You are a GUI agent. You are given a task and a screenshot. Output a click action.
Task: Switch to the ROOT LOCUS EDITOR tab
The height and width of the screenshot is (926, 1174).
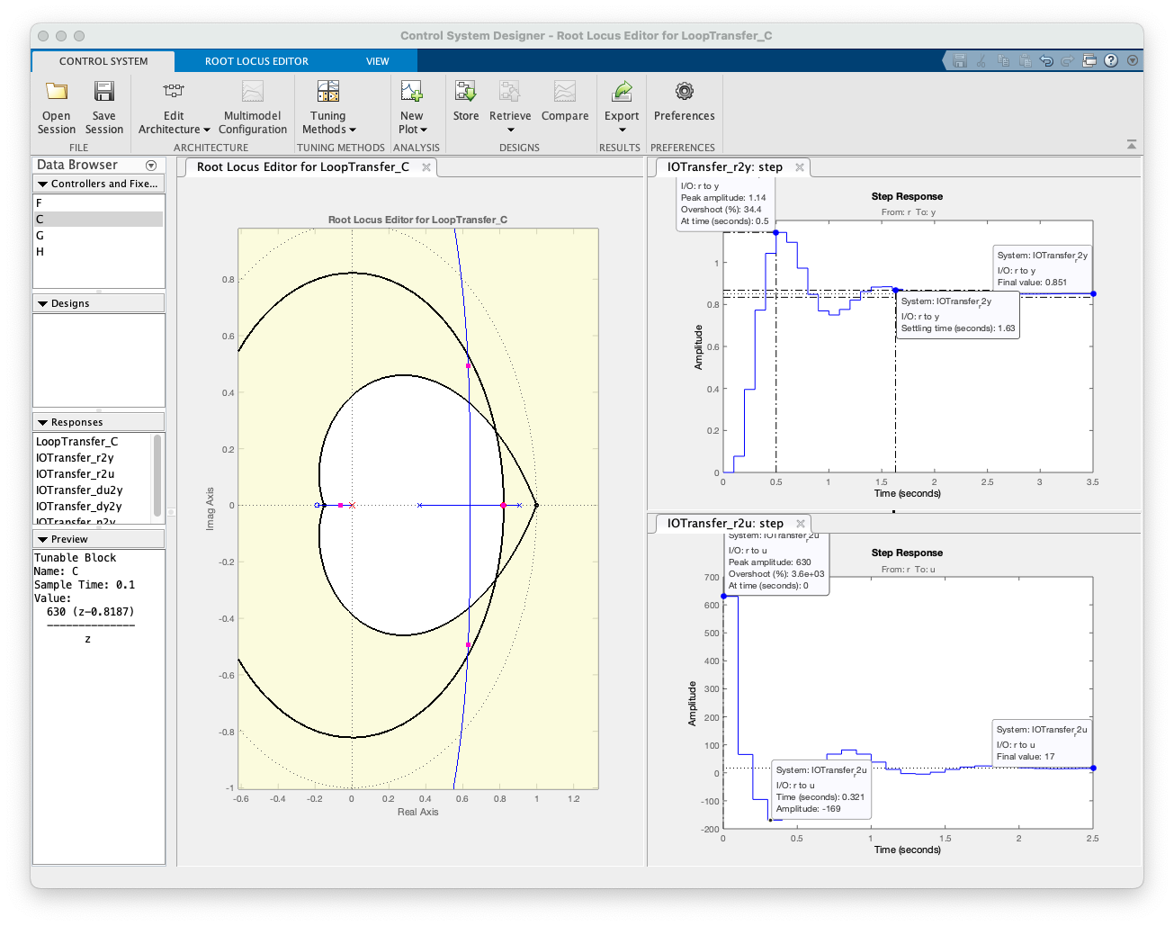[x=256, y=61]
